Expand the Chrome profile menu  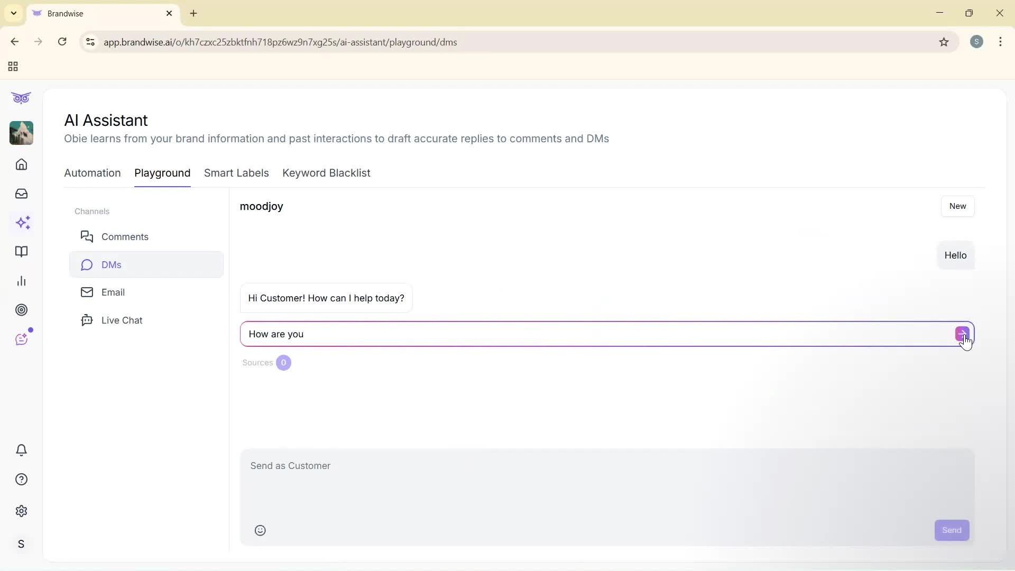(977, 42)
